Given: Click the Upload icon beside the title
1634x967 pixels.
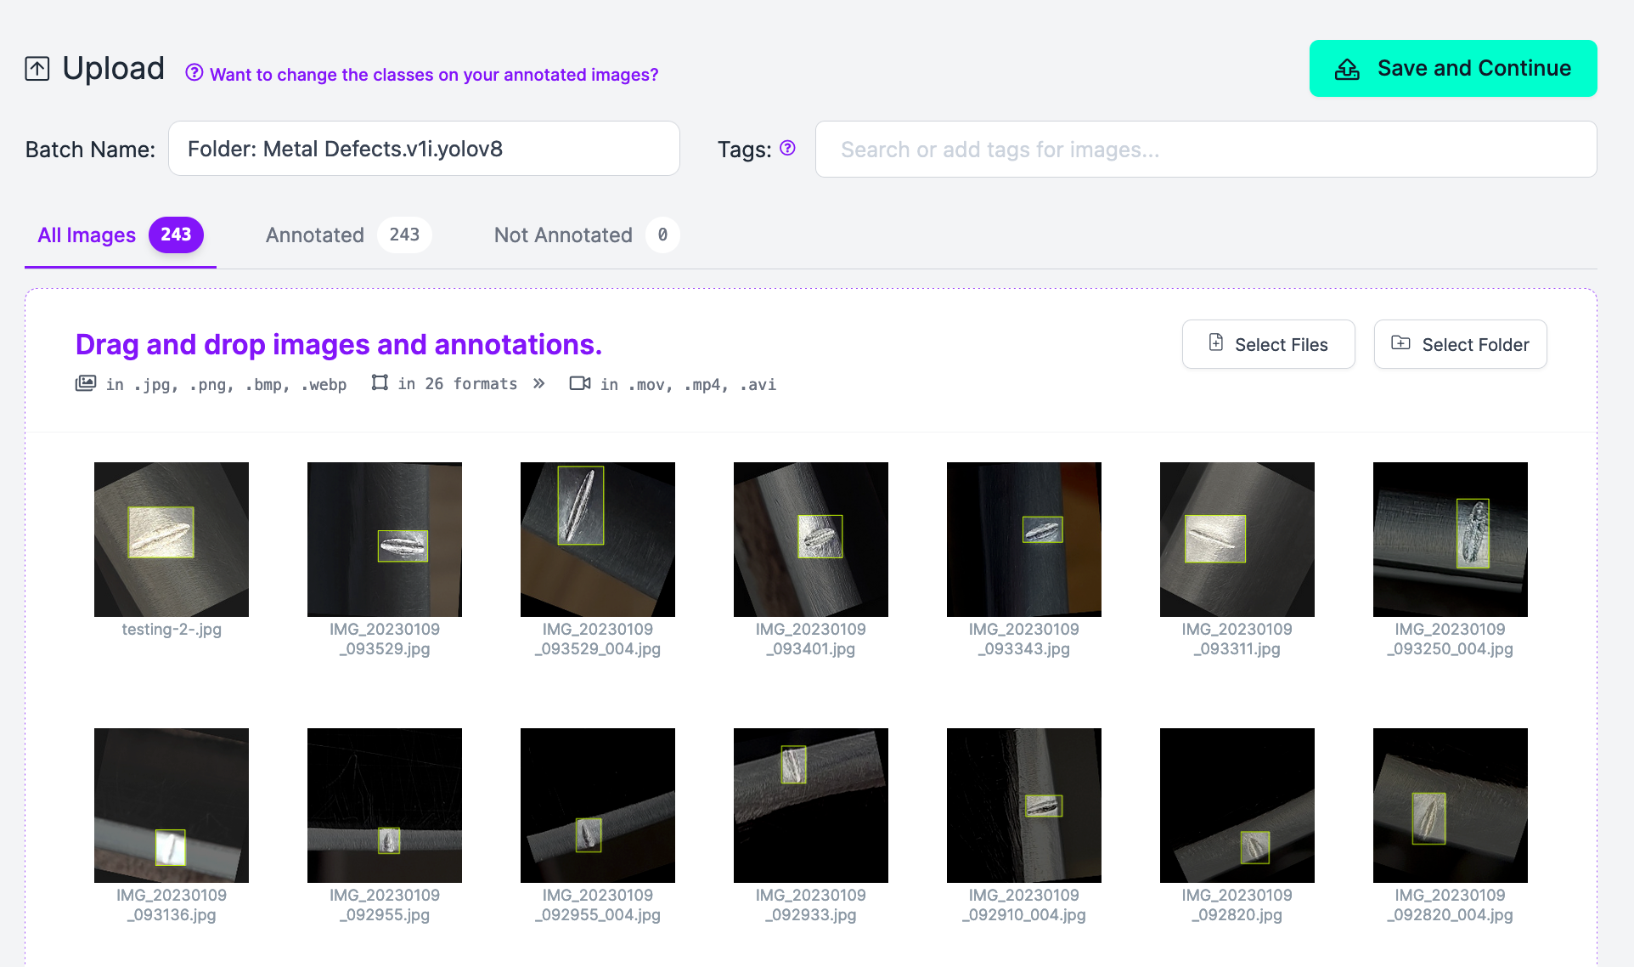Looking at the screenshot, I should point(37,69).
